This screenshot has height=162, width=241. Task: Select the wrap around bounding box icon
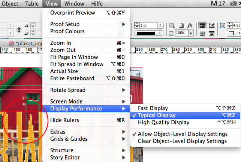(x=211, y=25)
